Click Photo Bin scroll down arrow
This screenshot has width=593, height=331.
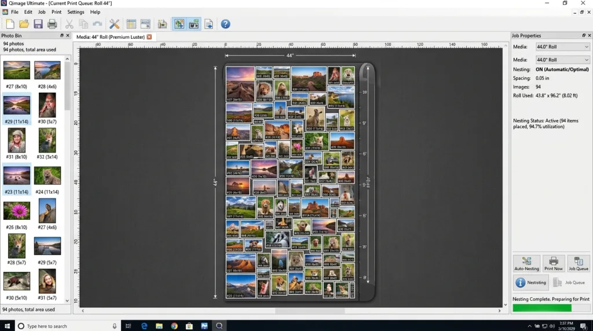67,301
